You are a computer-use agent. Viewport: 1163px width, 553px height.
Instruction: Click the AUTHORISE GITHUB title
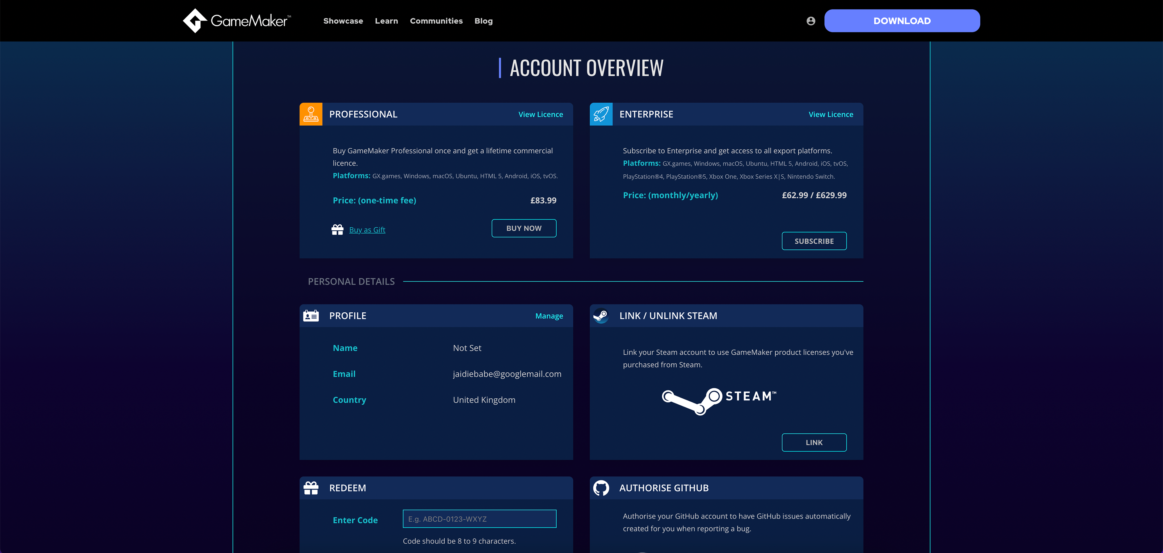coord(664,488)
